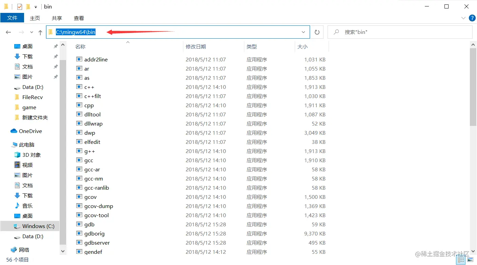This screenshot has height=265, width=477.
Task: Select the as file name
Action: [x=87, y=78]
